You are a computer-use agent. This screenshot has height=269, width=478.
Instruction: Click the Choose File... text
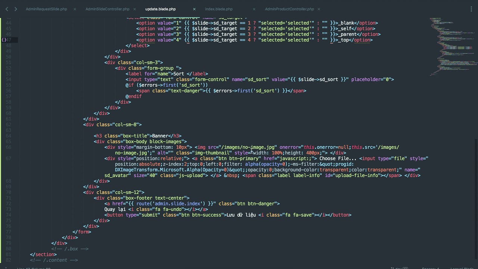tap(338, 158)
